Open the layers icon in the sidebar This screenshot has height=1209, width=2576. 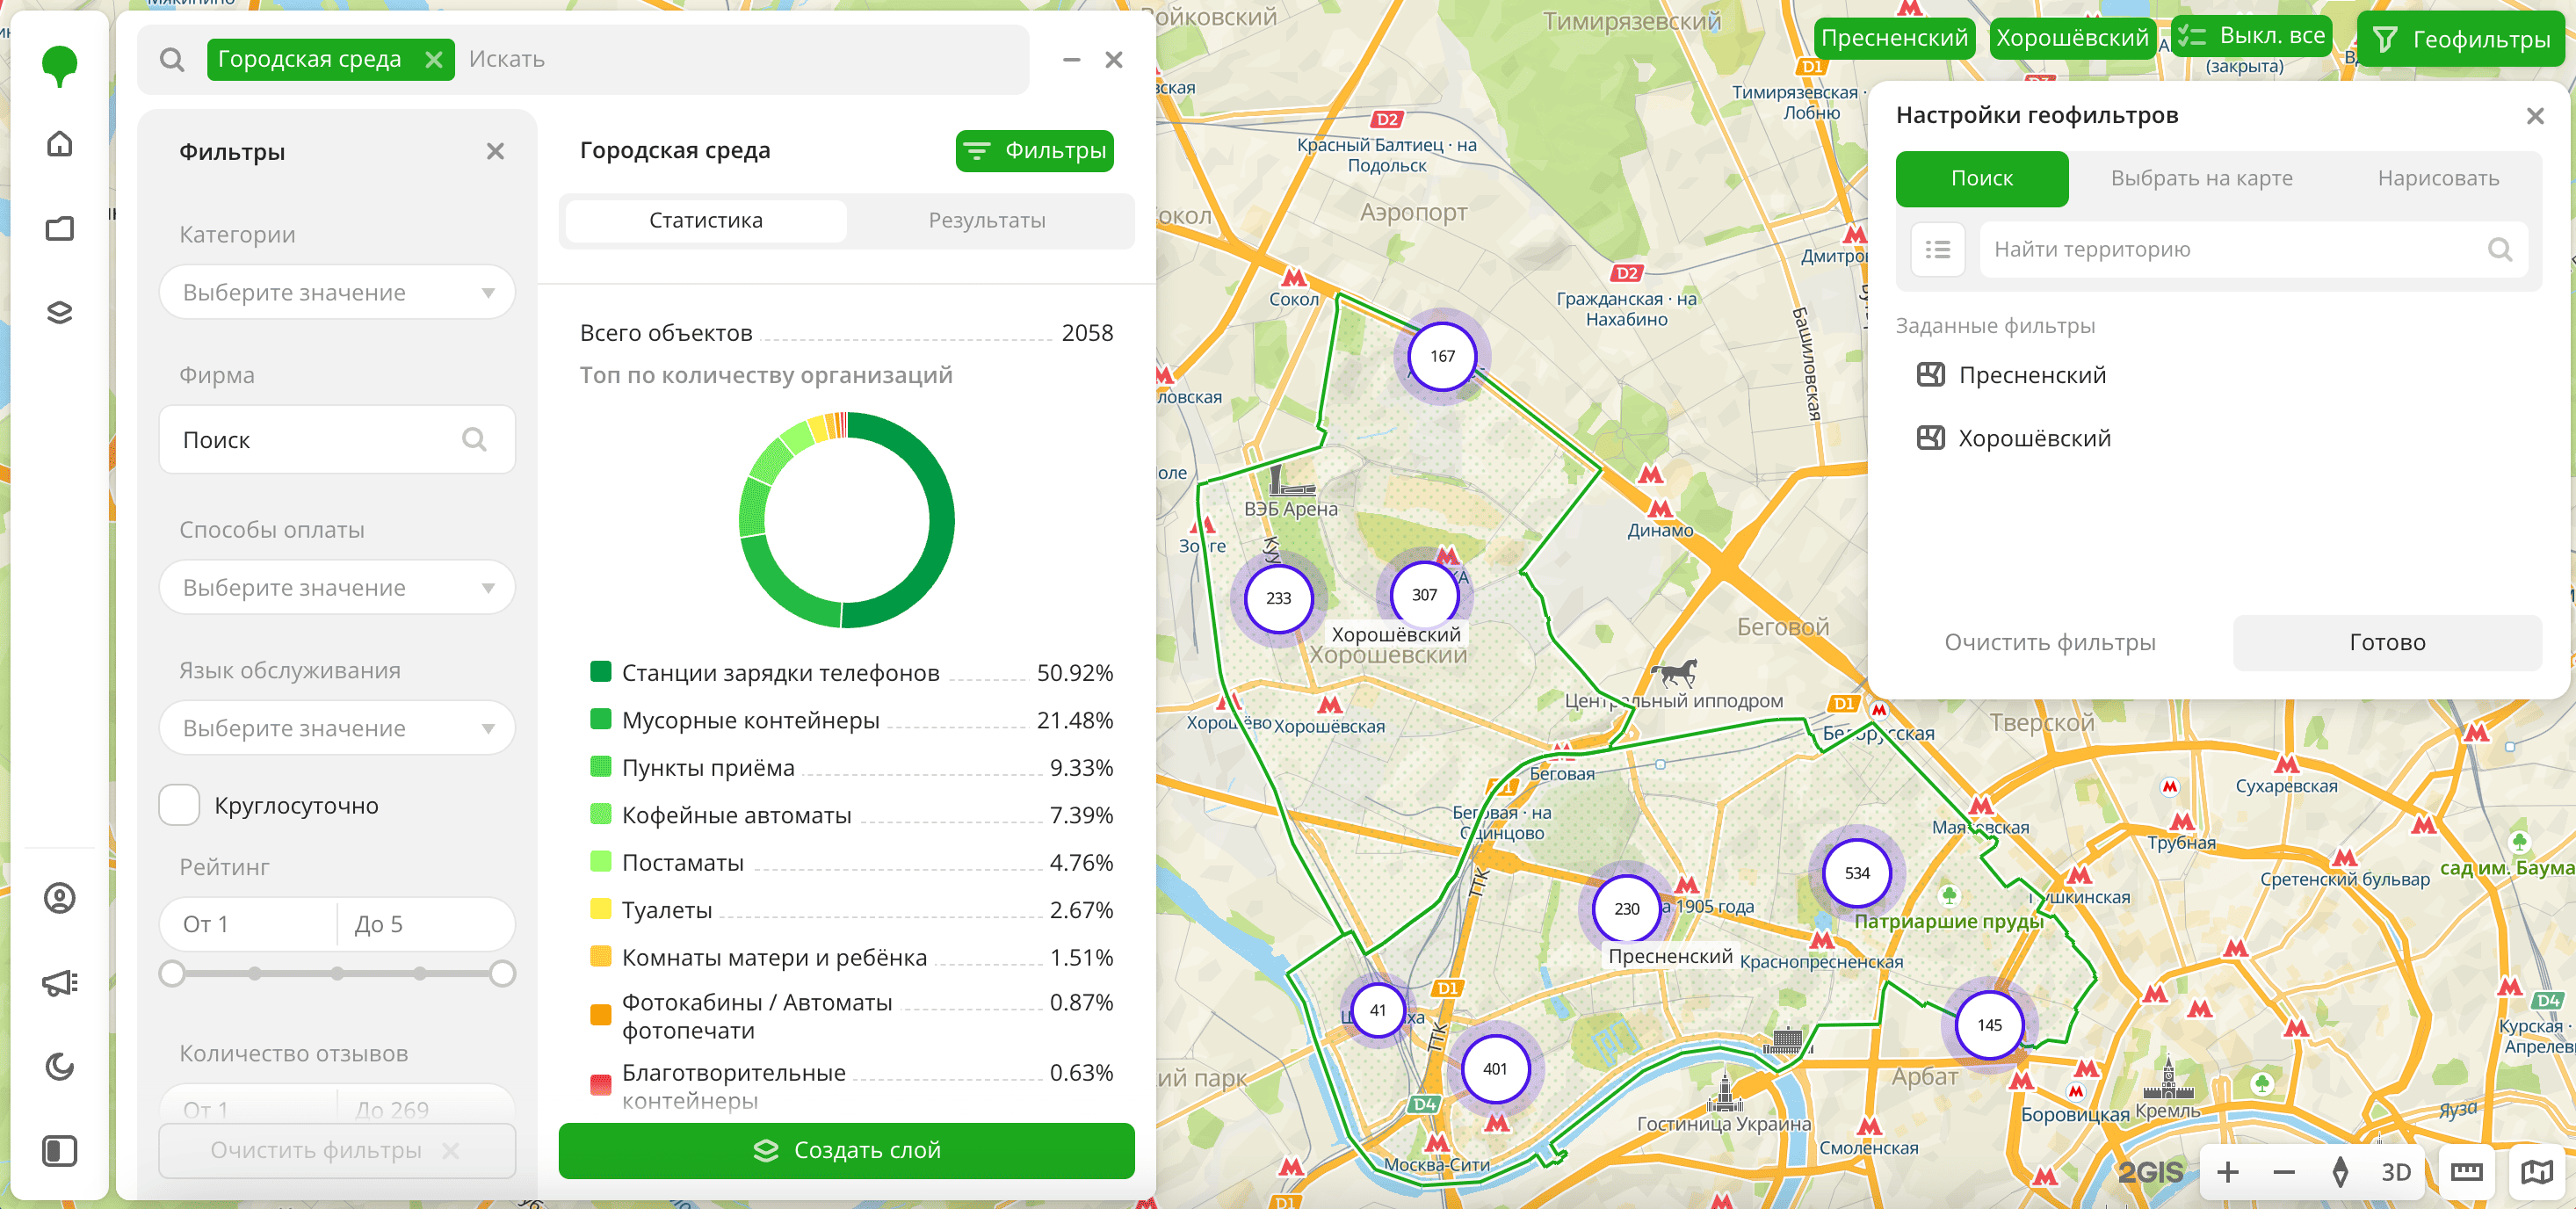(60, 313)
